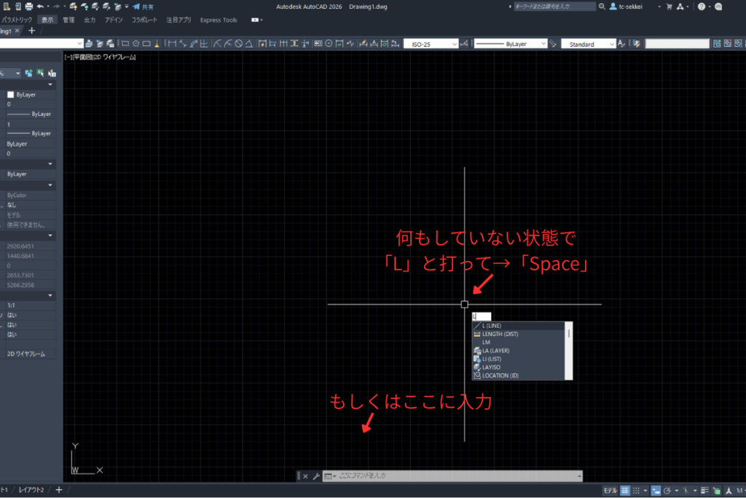The width and height of the screenshot is (746, 498).
Task: Click the Autodesk App Store cart icon
Action: [669, 7]
